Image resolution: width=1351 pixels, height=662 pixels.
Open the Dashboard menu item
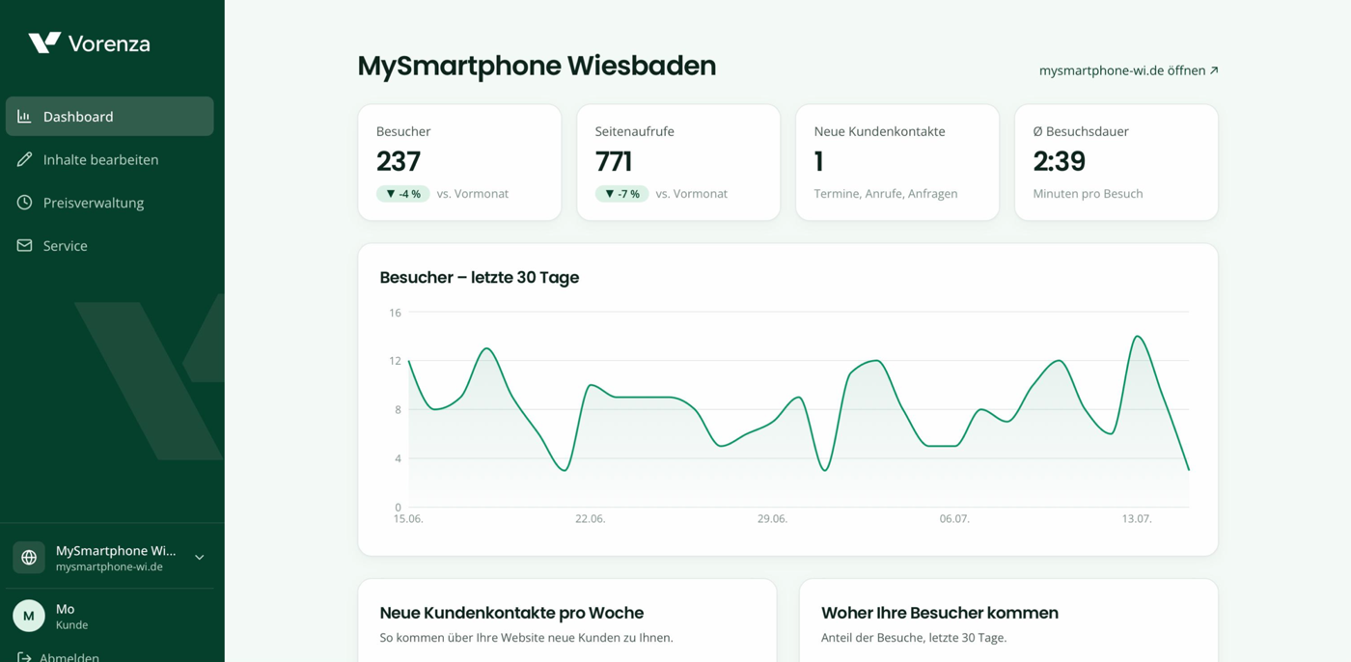coord(110,116)
